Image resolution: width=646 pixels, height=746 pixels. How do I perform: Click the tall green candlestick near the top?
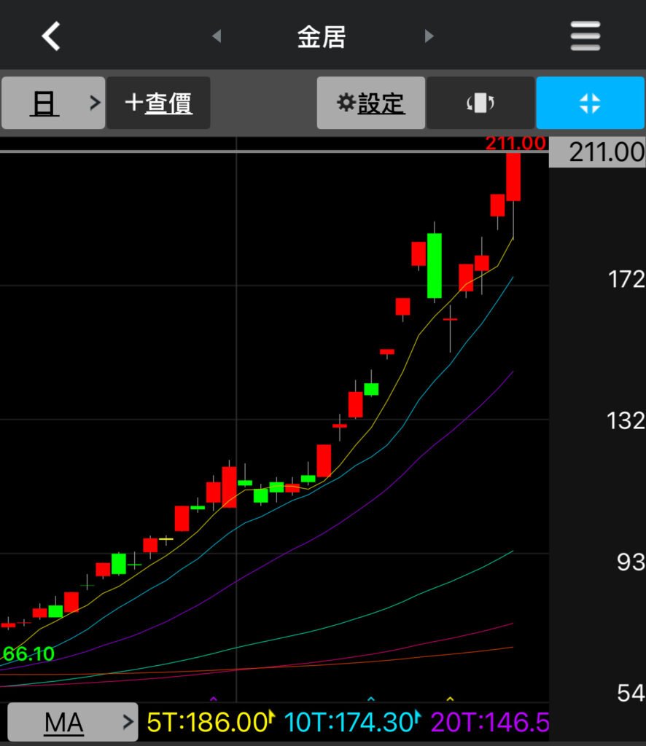point(435,266)
